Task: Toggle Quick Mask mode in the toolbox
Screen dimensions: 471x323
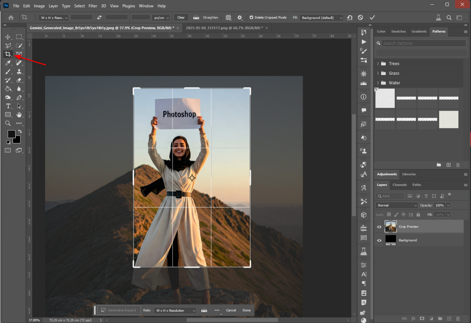Action: tap(8, 150)
